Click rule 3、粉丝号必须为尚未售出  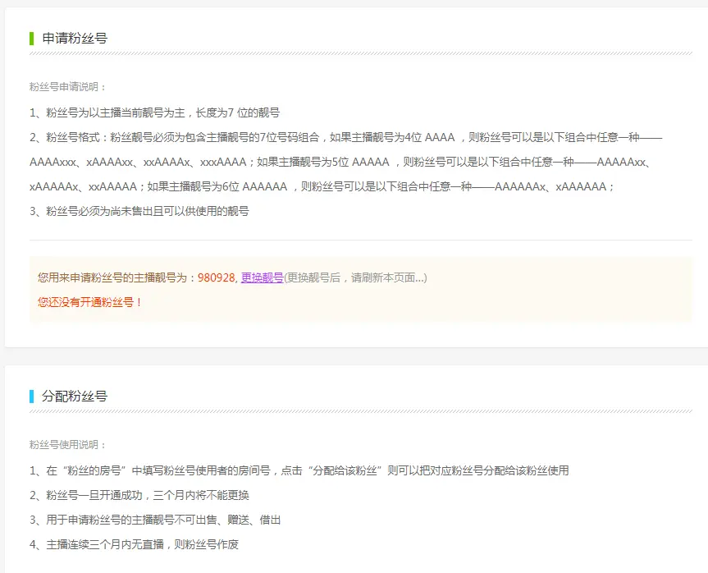(x=139, y=211)
